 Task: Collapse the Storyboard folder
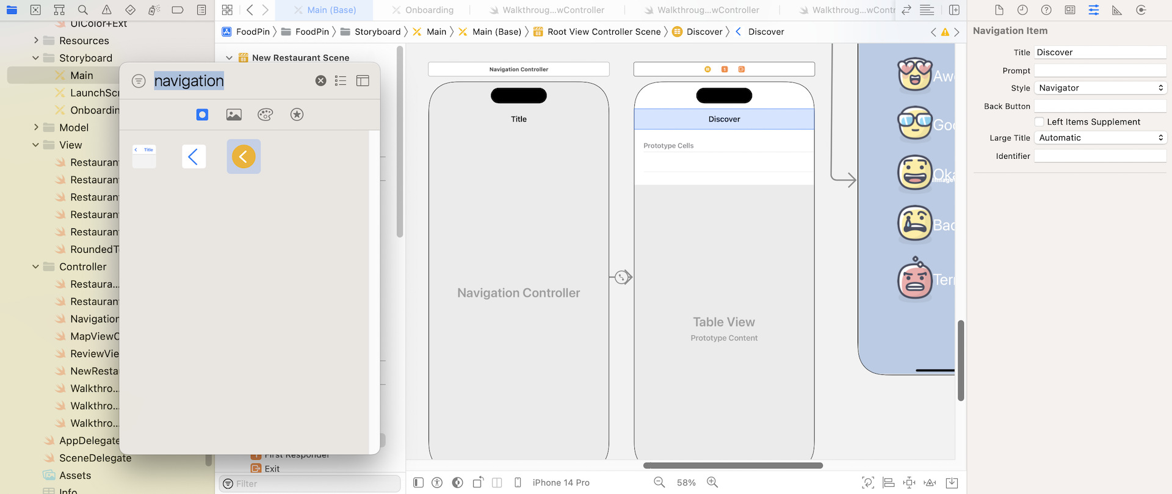coord(35,58)
